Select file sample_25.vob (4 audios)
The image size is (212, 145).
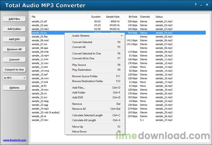point(45,112)
